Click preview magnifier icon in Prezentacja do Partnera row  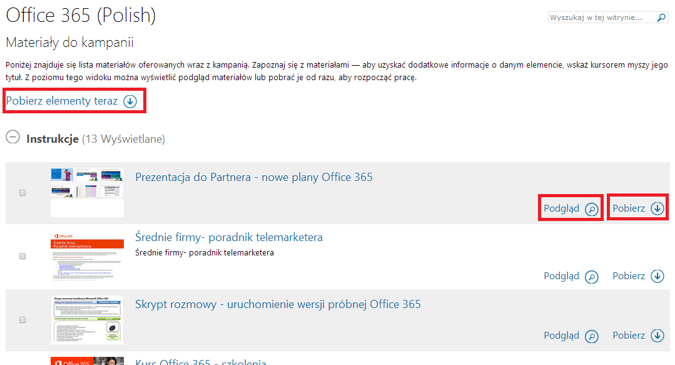point(592,209)
